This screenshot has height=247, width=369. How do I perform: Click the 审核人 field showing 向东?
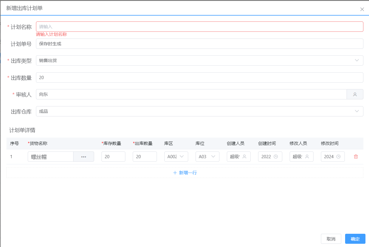pos(191,94)
